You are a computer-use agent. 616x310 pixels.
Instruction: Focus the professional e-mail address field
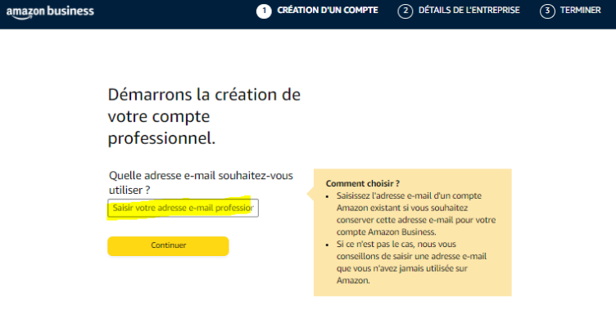(x=183, y=208)
